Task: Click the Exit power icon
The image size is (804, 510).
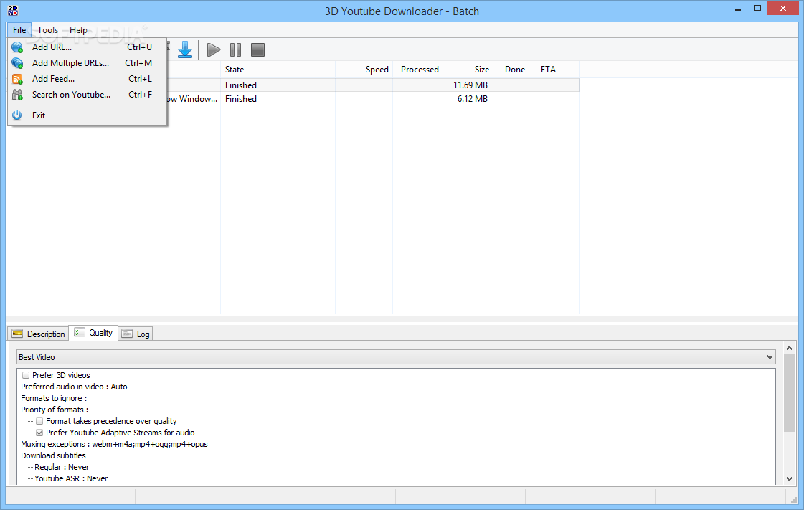Action: click(x=17, y=115)
